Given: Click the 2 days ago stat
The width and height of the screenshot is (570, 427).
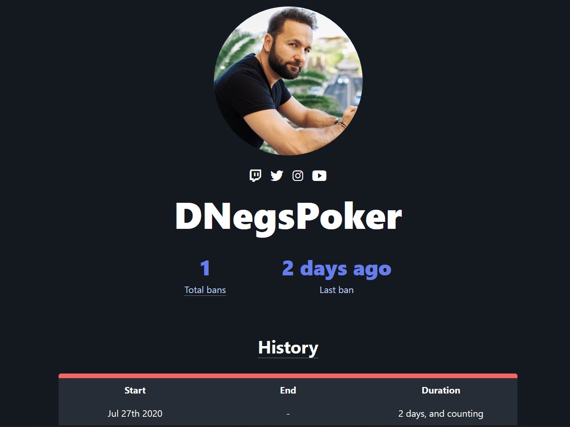Looking at the screenshot, I should click(337, 268).
